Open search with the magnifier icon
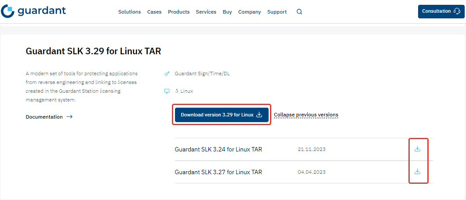 pyautogui.click(x=299, y=12)
